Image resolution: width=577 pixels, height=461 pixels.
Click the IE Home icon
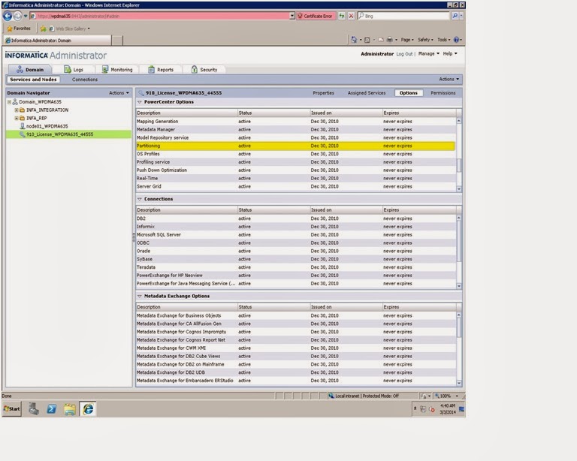354,40
